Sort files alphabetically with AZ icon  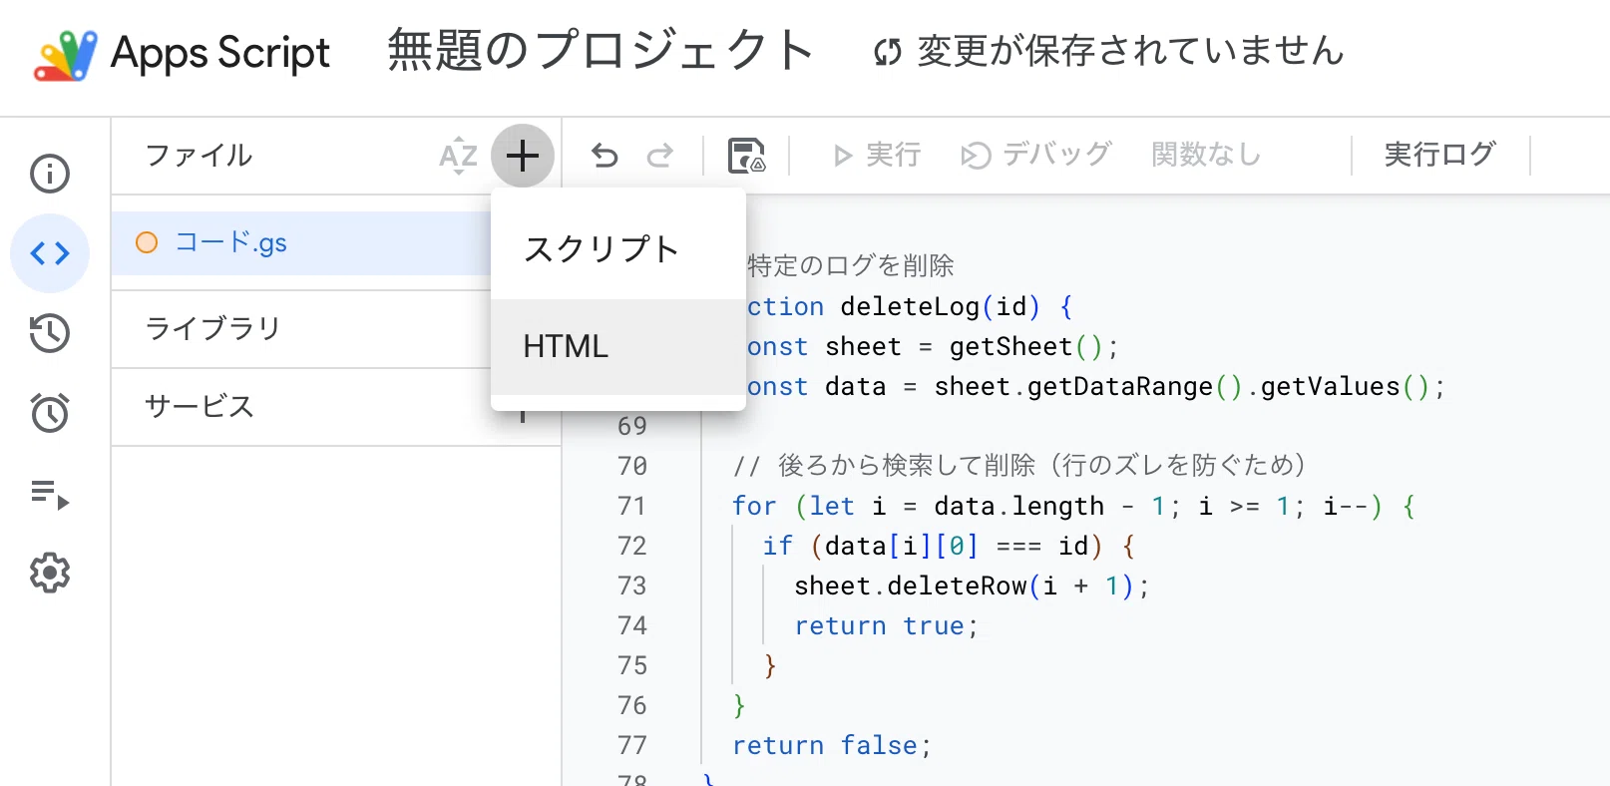(458, 156)
